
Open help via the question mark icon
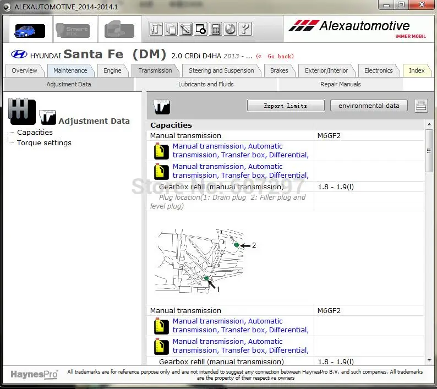(x=245, y=29)
